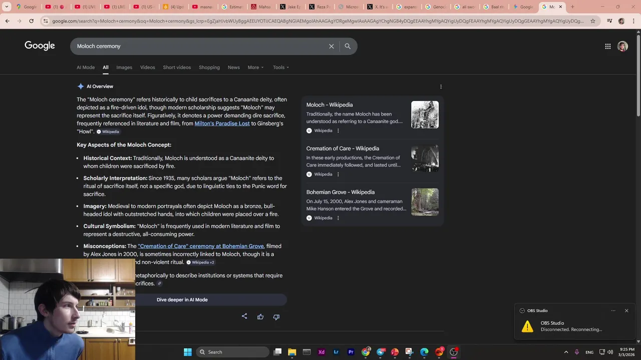This screenshot has height=360, width=641.
Task: Go back to the previous page
Action: [x=7, y=21]
